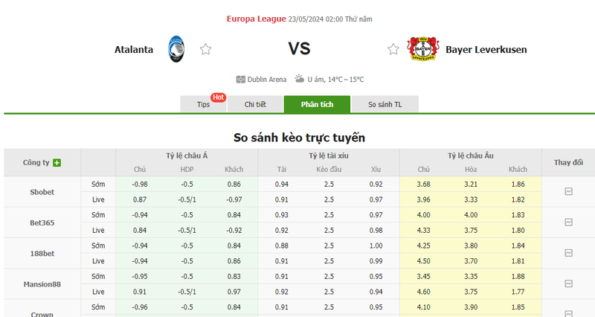The height and width of the screenshot is (317, 595).
Task: Open the Crown odds change chart icon
Action: click(x=568, y=313)
